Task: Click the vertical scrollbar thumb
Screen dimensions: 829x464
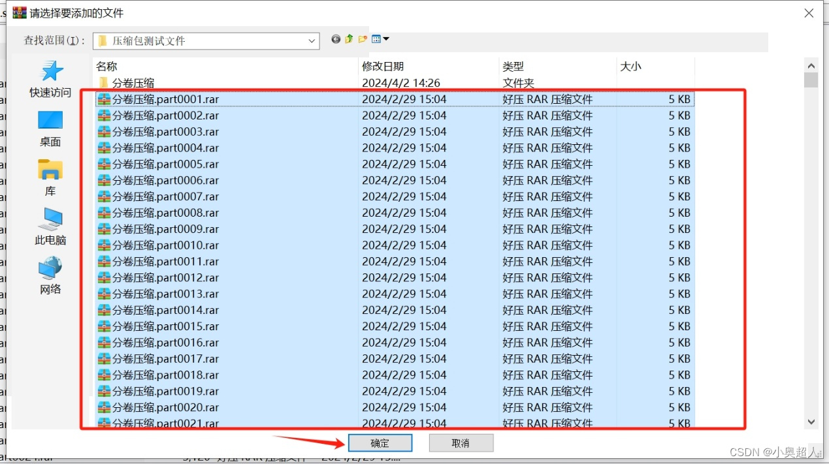Action: click(x=811, y=80)
